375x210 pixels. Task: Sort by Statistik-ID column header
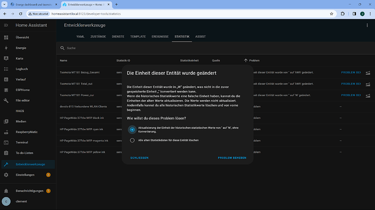coord(123,61)
